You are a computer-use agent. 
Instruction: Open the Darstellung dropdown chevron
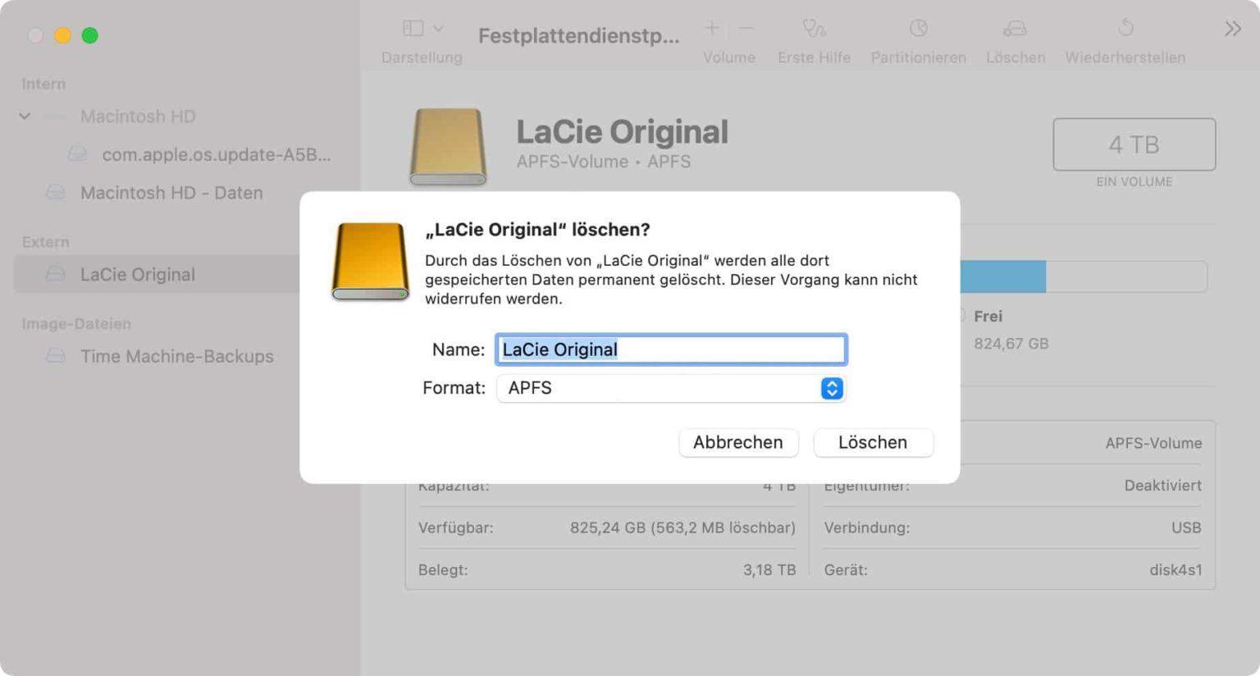click(x=439, y=29)
